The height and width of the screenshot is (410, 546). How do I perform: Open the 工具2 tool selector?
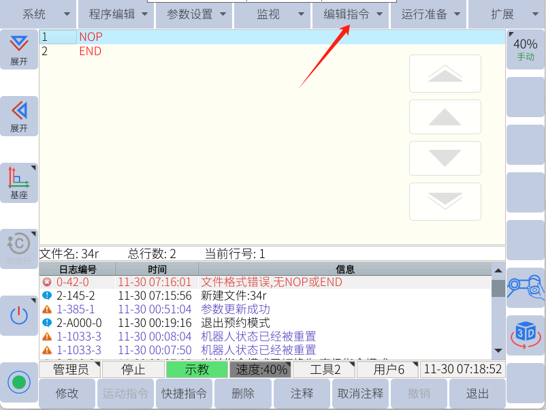[324, 370]
